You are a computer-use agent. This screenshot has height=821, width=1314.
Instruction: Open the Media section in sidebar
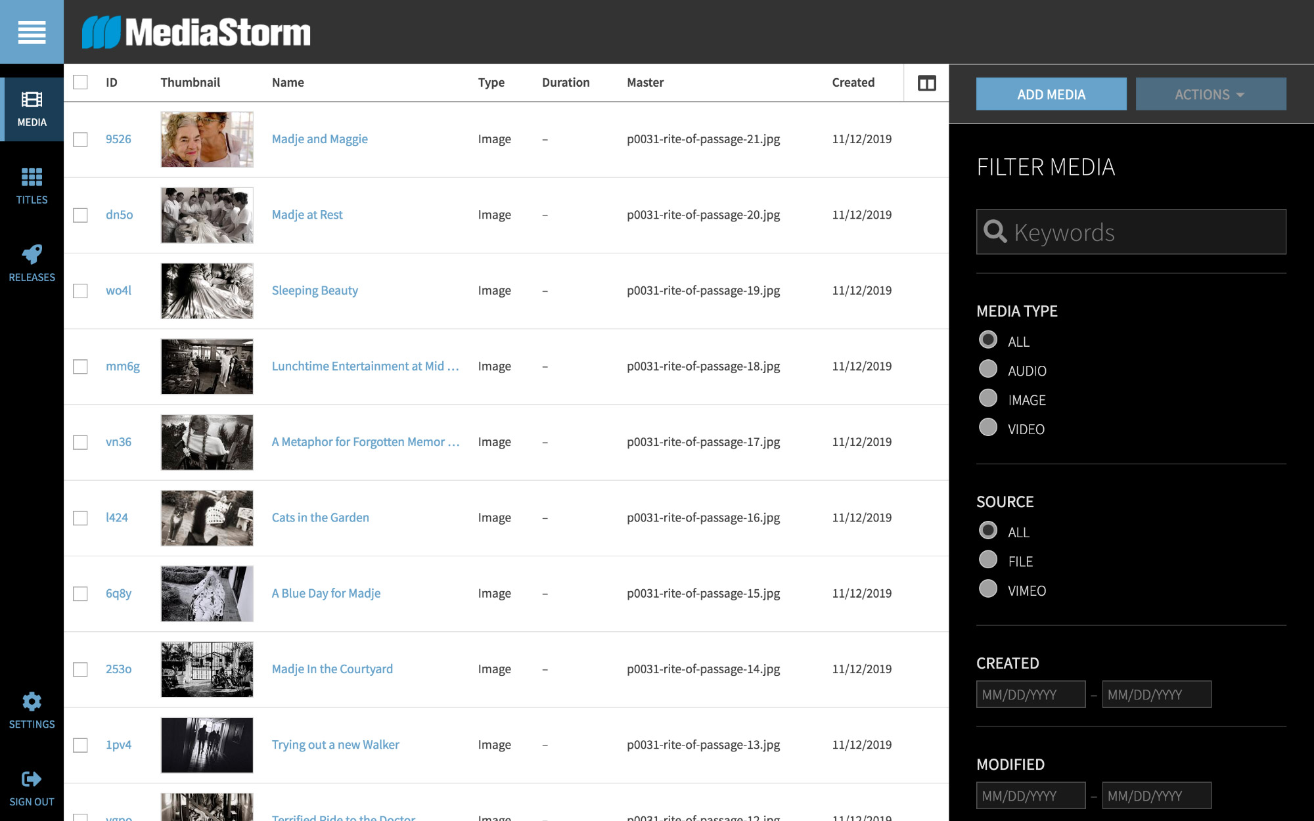pyautogui.click(x=32, y=109)
